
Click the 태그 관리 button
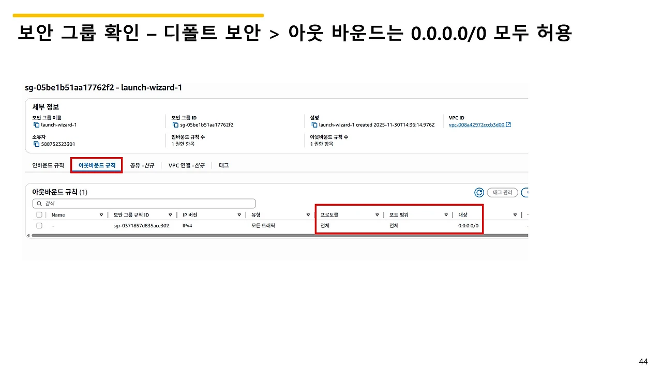coord(502,192)
